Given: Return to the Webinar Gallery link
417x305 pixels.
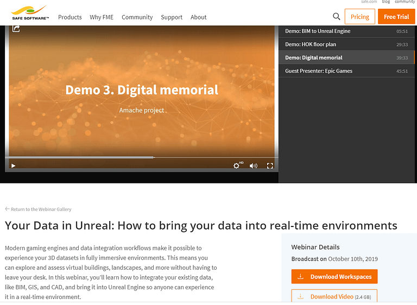Looking at the screenshot, I should (x=39, y=209).
